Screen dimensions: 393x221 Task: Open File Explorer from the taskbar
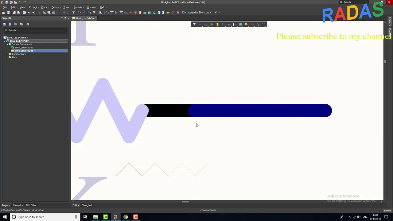click(95, 217)
